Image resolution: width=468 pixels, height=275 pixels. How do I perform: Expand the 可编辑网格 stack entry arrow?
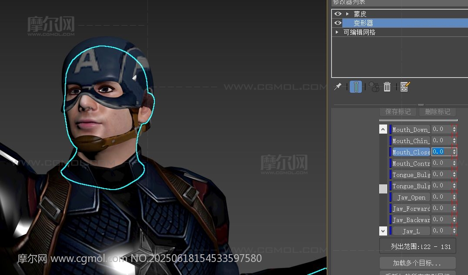point(337,32)
